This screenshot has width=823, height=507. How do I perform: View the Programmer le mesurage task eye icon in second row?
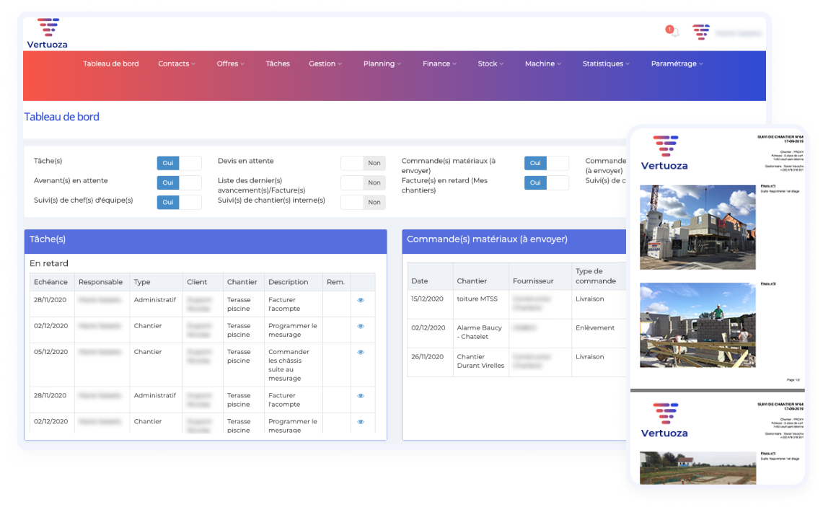pyautogui.click(x=361, y=326)
